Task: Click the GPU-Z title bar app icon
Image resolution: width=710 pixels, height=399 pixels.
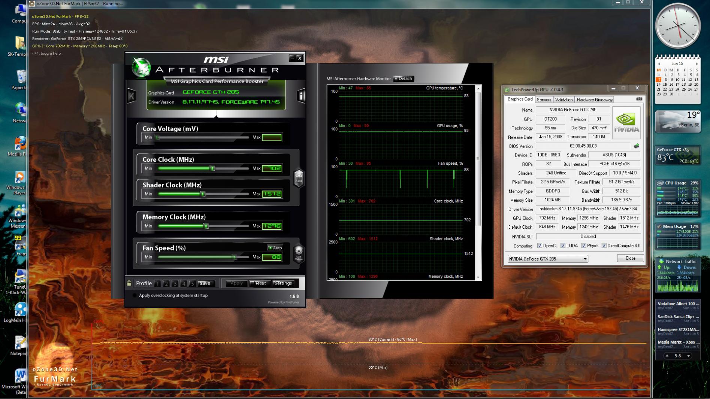Action: tap(507, 90)
